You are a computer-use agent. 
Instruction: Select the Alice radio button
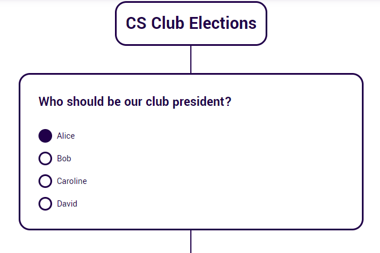[45, 136]
